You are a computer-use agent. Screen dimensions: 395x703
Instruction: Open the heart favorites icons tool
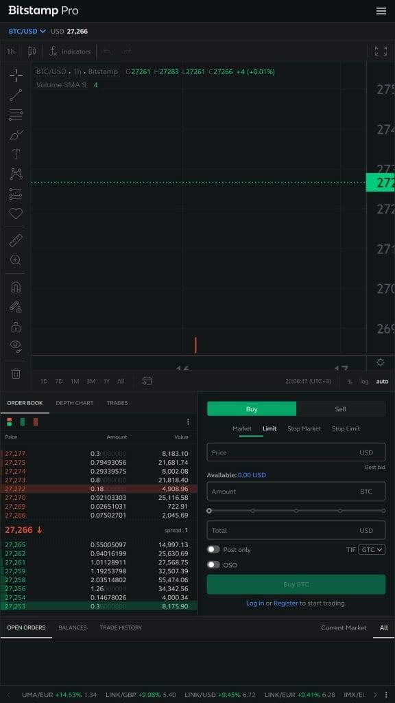point(16,214)
